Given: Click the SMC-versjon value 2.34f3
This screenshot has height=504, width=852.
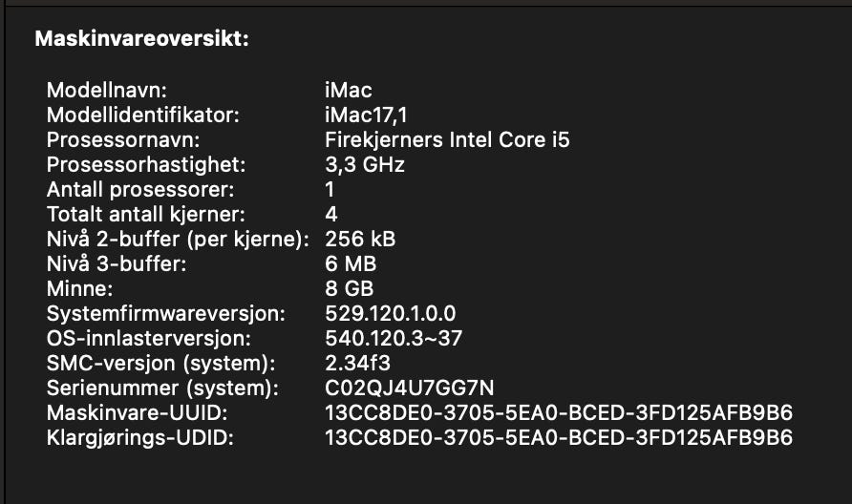Looking at the screenshot, I should (357, 363).
